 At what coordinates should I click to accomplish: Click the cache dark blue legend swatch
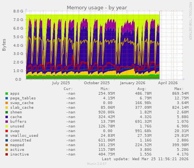7,117
